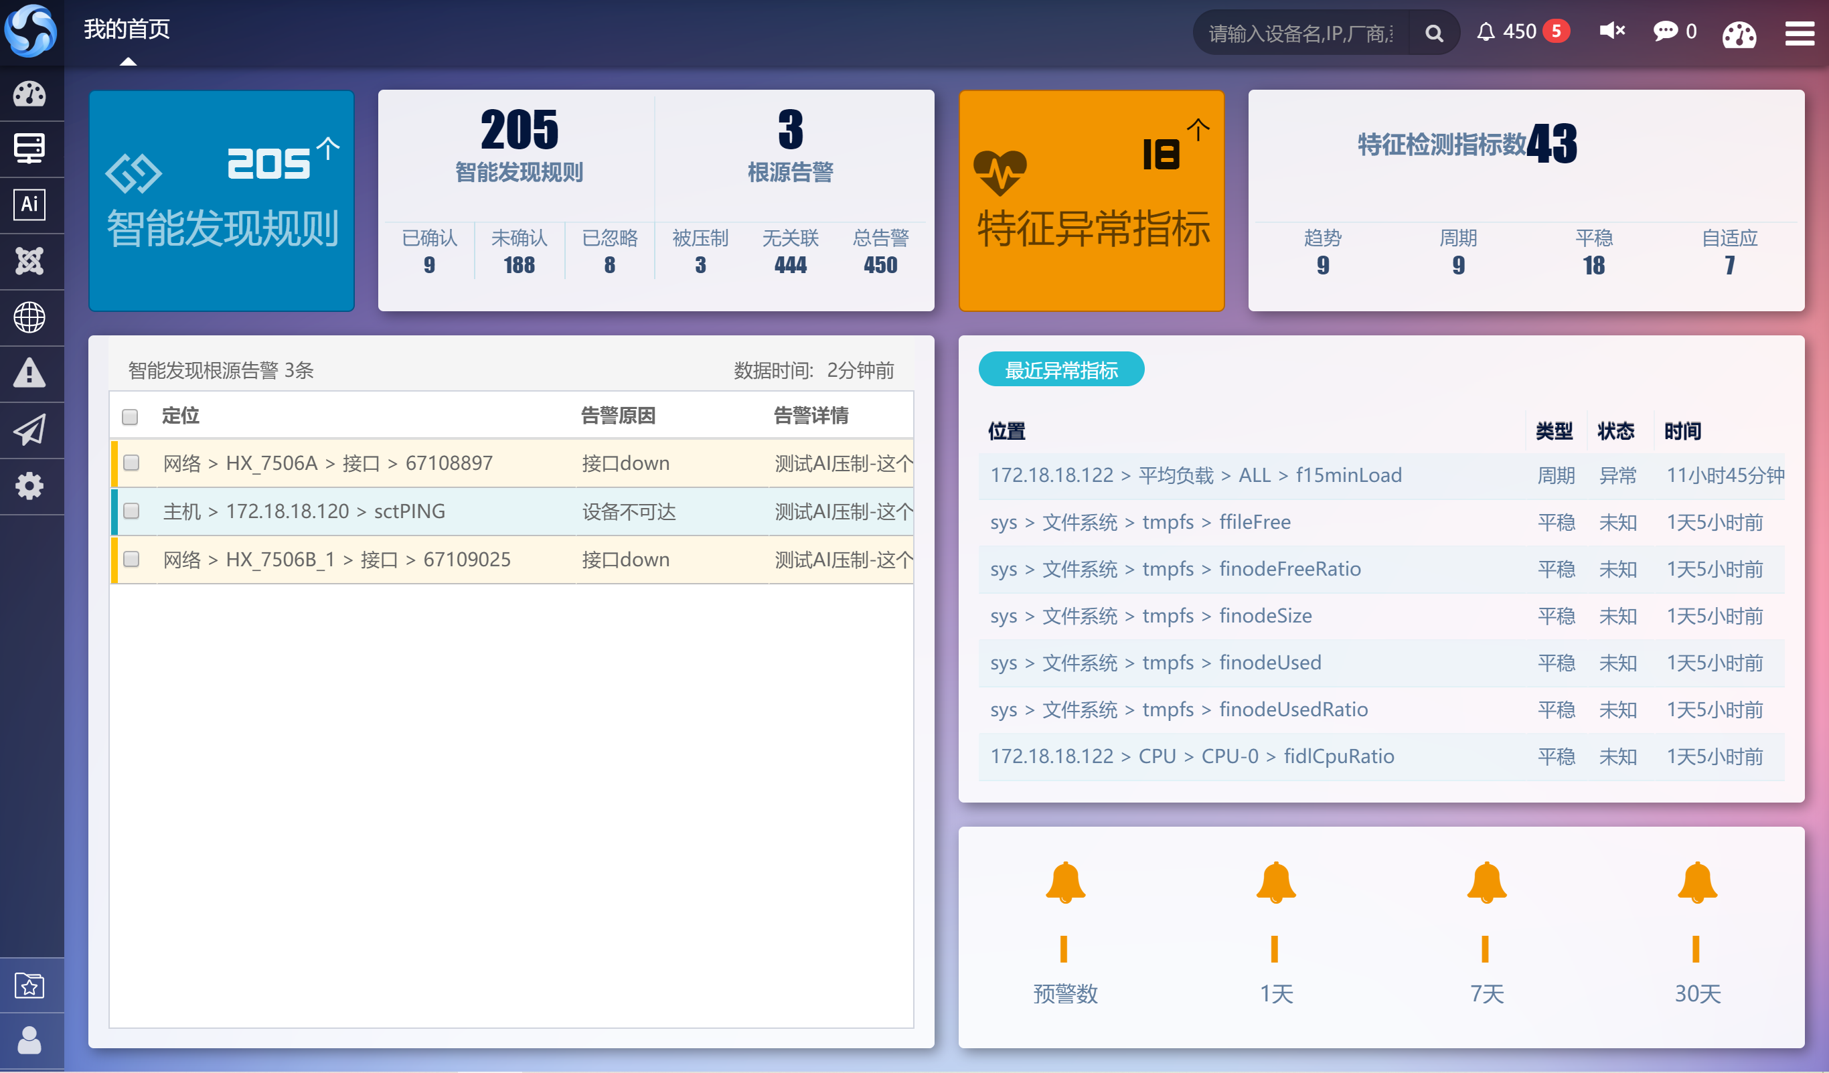Select the 我的首页 tab
Viewport: 1829px width, 1073px height.
127,29
